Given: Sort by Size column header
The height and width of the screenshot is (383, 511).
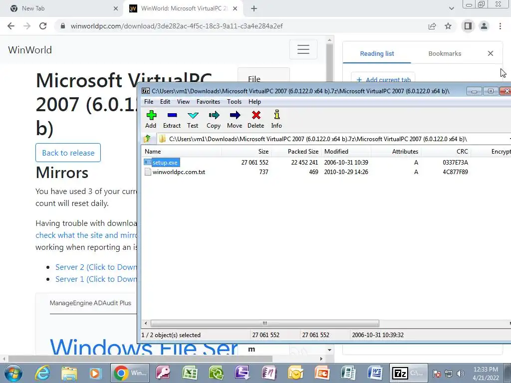Looking at the screenshot, I should pyautogui.click(x=247, y=152).
